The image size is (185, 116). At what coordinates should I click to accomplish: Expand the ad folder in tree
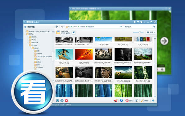pos(33,51)
